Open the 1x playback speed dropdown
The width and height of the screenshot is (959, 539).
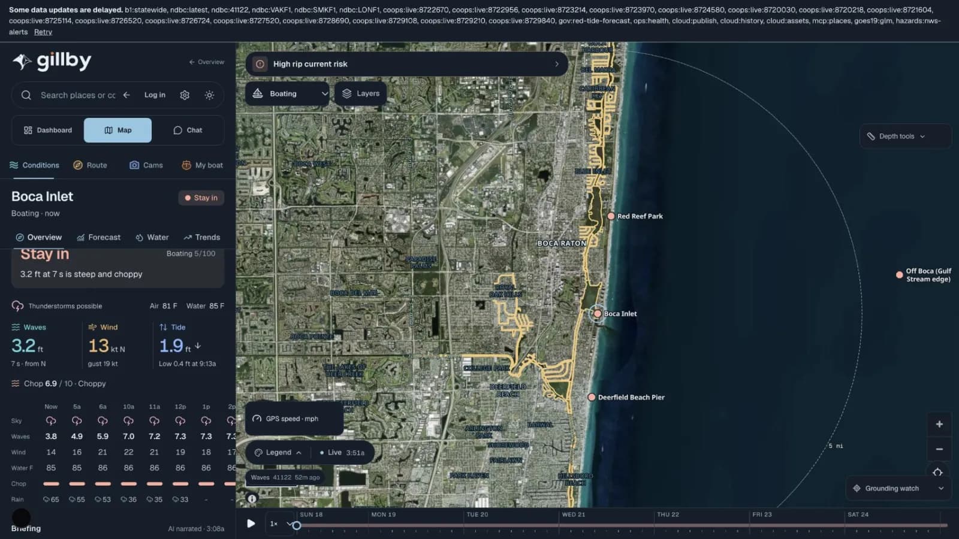[279, 524]
